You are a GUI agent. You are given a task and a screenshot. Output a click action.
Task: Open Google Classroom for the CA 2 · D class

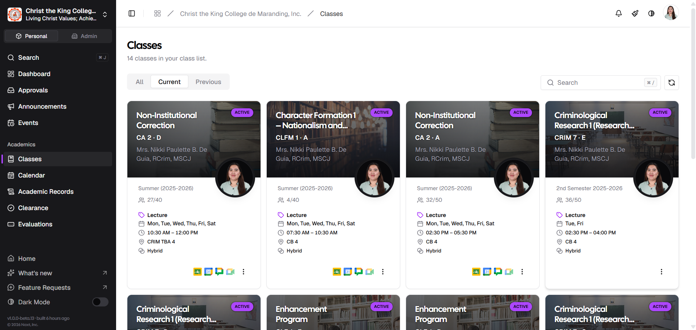(x=197, y=272)
